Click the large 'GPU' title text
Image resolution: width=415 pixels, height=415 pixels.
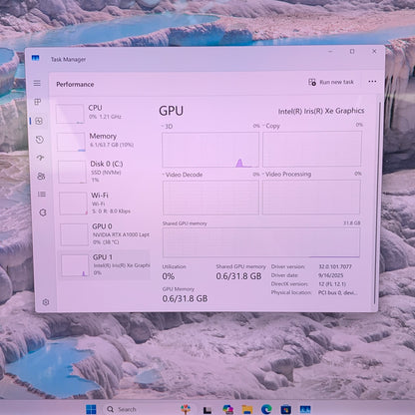click(x=171, y=111)
